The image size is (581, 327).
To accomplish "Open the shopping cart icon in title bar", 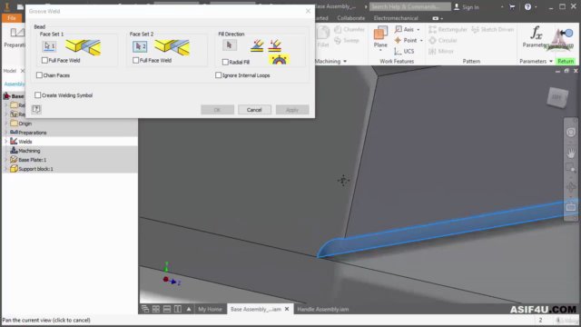I will (512, 6).
